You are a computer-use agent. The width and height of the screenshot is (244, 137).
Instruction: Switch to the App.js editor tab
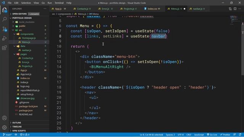tap(59, 9)
